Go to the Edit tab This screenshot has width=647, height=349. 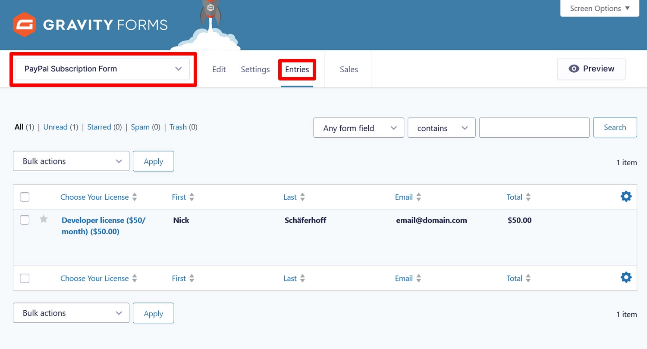click(219, 69)
